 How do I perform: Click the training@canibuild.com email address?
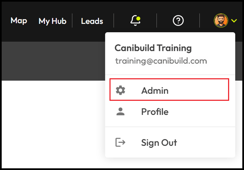tap(161, 61)
